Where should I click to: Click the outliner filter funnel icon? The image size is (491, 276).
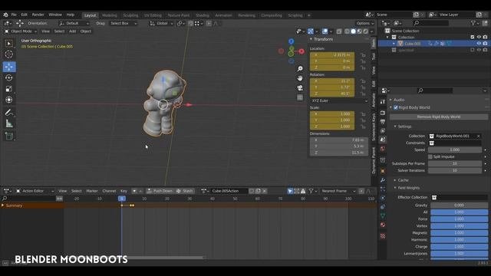[473, 23]
